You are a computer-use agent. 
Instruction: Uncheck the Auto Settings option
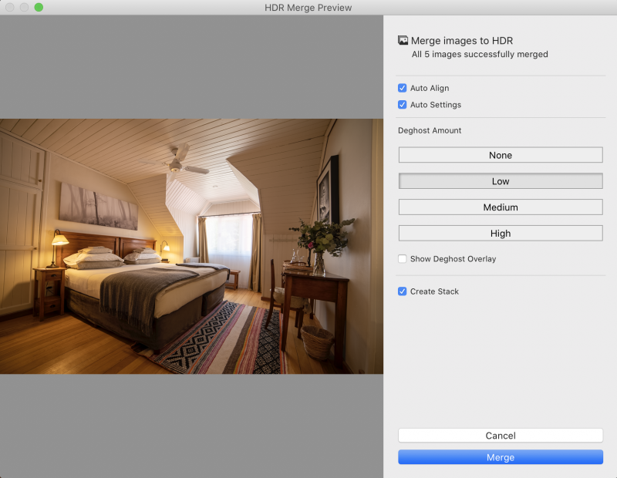click(403, 105)
